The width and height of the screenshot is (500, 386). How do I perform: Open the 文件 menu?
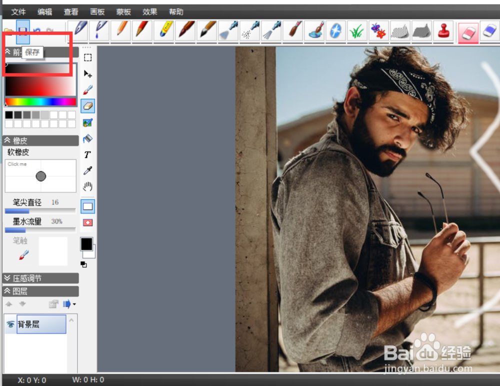pos(18,12)
